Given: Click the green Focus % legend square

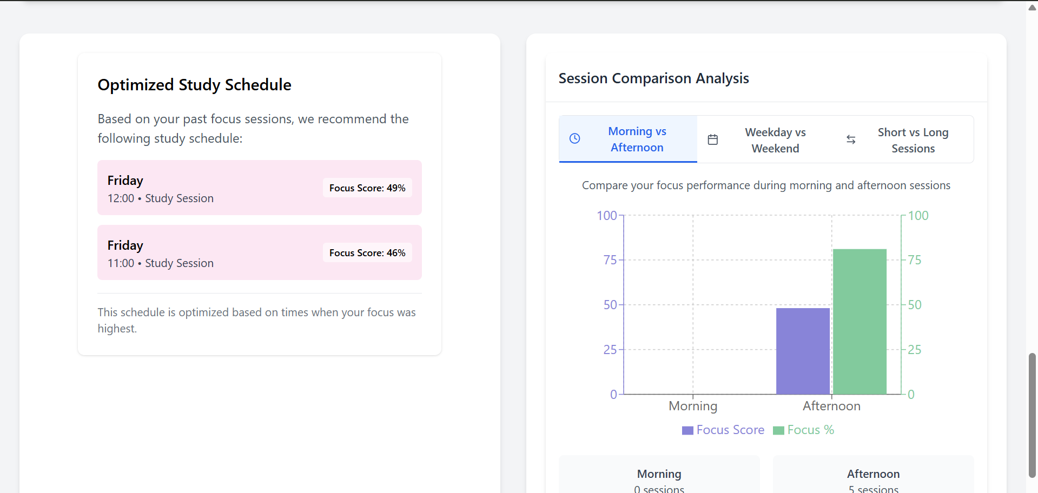Looking at the screenshot, I should 778,430.
